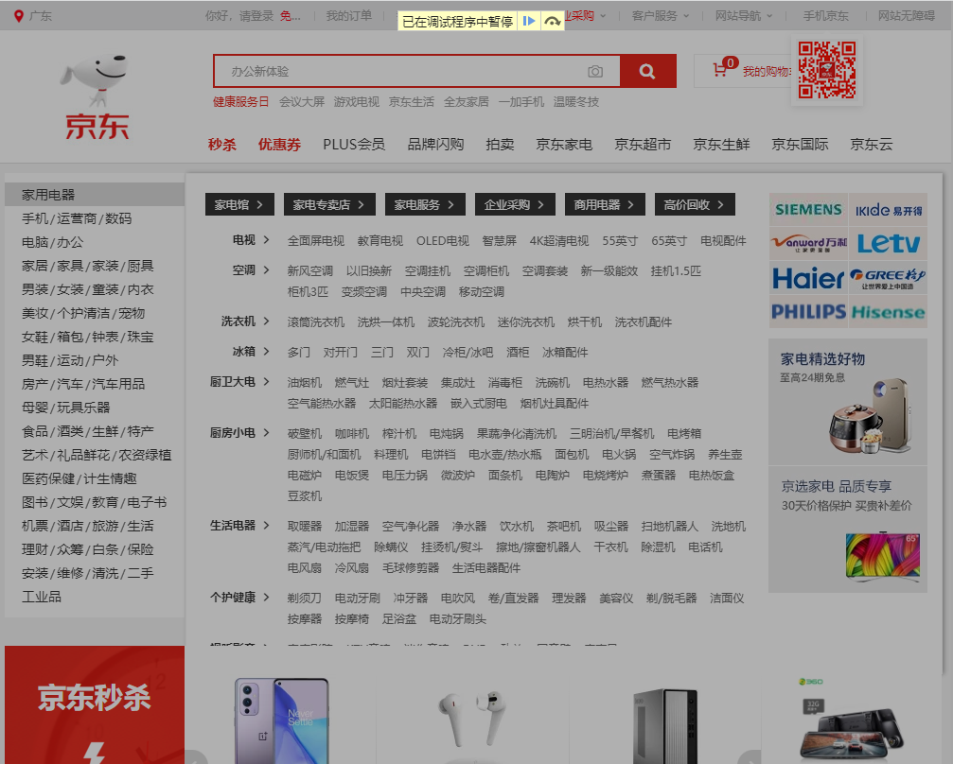Click the 健康服务日 hot keyword

(x=240, y=101)
